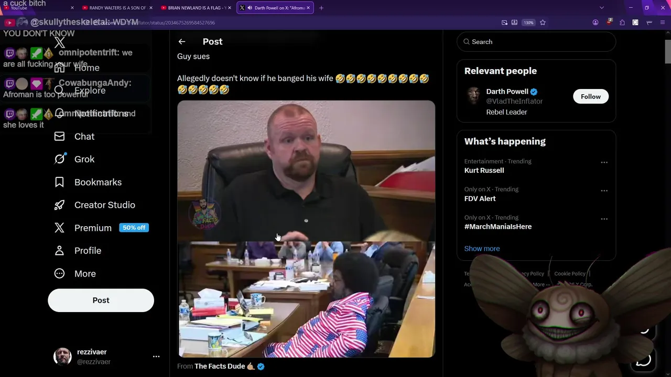Click the 'Relevant people' heading
The height and width of the screenshot is (377, 671).
coord(500,71)
